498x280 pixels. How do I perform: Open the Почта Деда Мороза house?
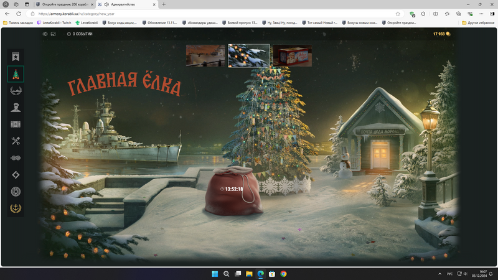[x=380, y=133]
